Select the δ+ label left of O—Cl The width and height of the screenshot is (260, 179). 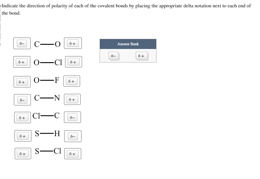pos(23,62)
